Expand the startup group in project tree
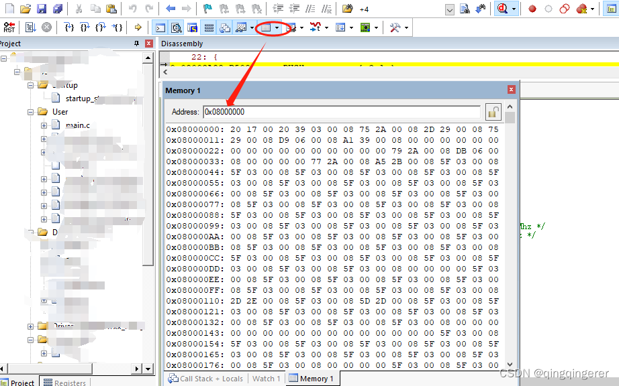The width and height of the screenshot is (619, 386). [x=32, y=85]
